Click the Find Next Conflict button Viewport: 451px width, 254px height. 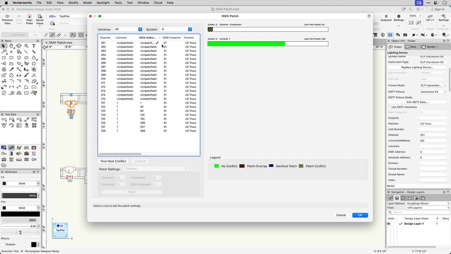click(x=113, y=161)
